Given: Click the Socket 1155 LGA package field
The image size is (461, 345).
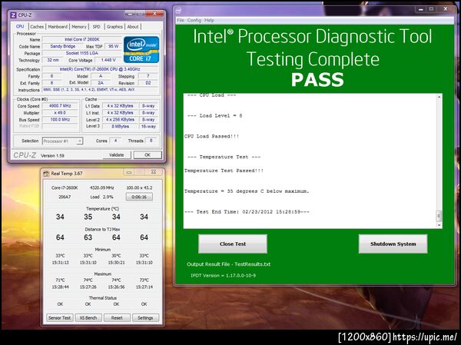Looking at the screenshot, I should click(x=82, y=53).
